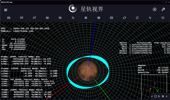Screen dimensions: 170x100
Task: Stop the simulation with the square button
Action: 155,96
